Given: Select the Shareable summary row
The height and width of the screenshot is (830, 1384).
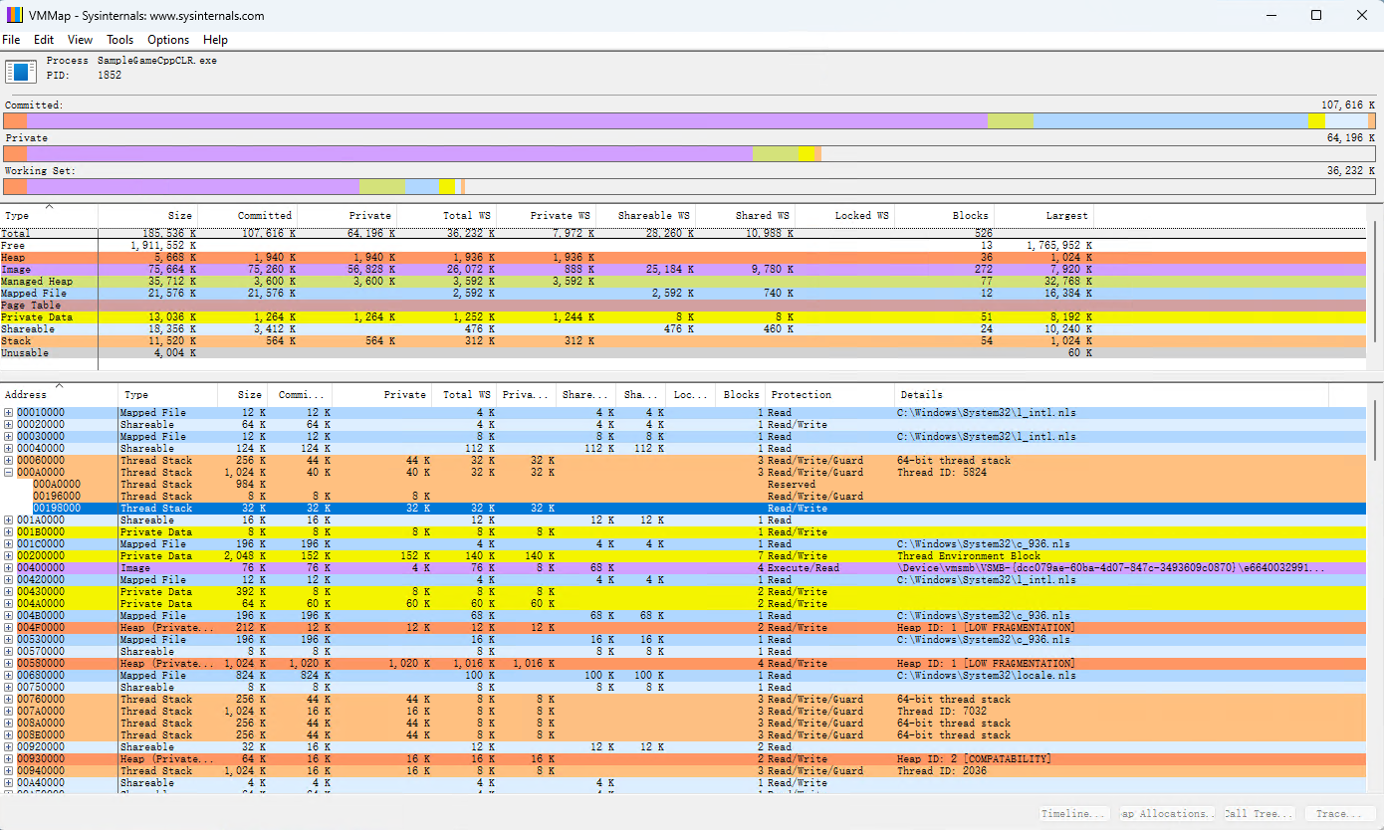Looking at the screenshot, I should coord(683,328).
